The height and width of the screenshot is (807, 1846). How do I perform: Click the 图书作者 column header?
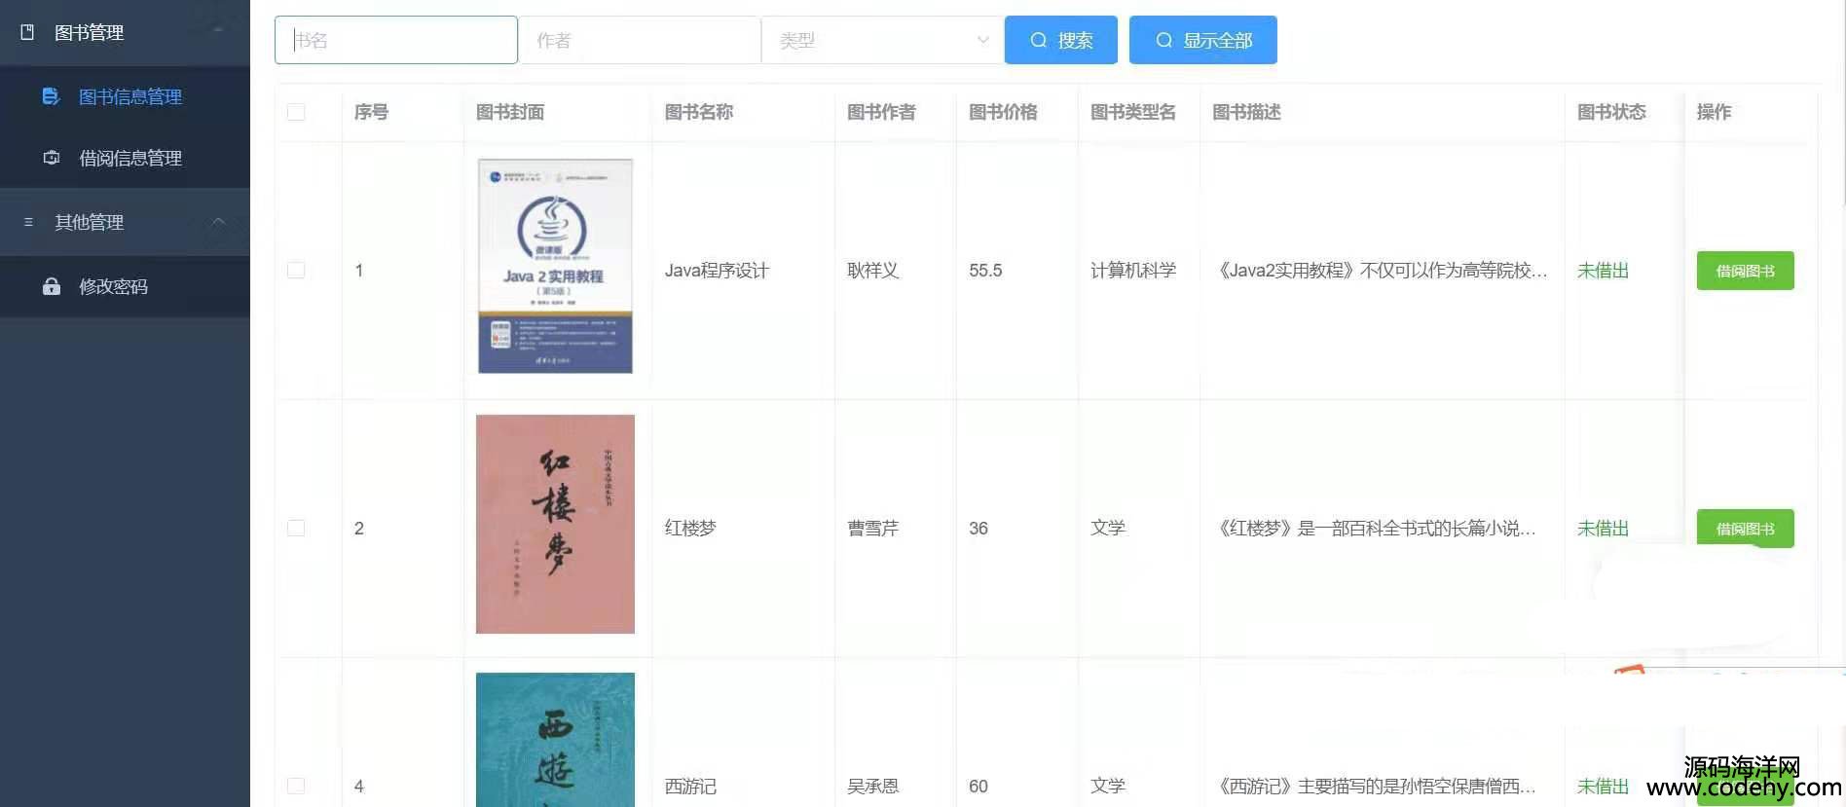click(x=881, y=112)
